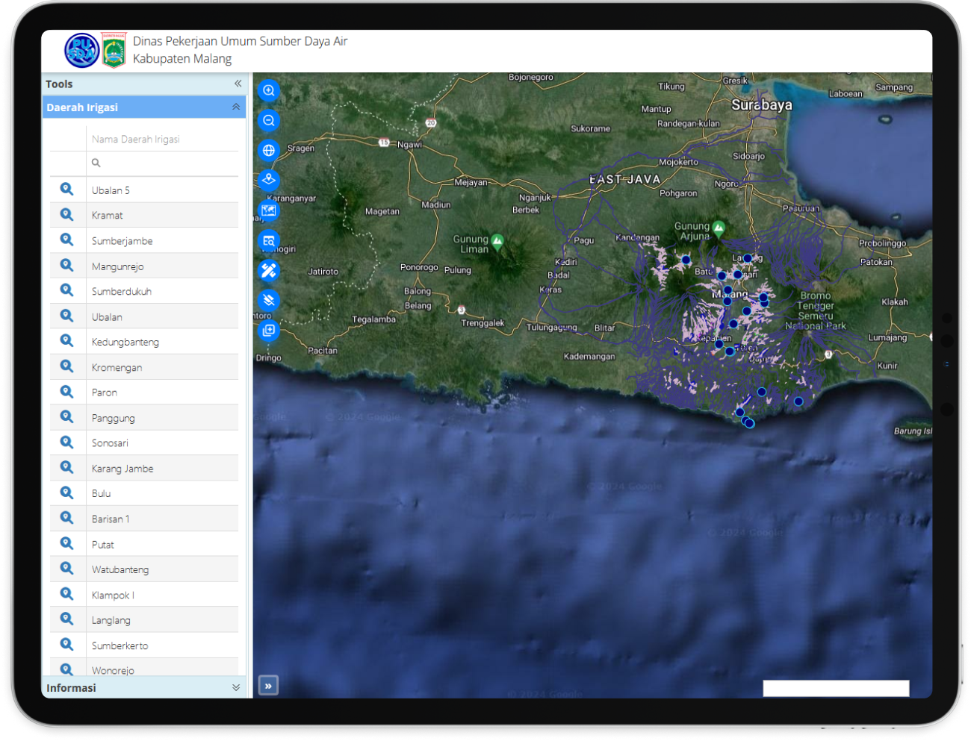Screen dimensions: 971x741
Task: Click the crossed-out layers icon
Action: pyautogui.click(x=269, y=300)
